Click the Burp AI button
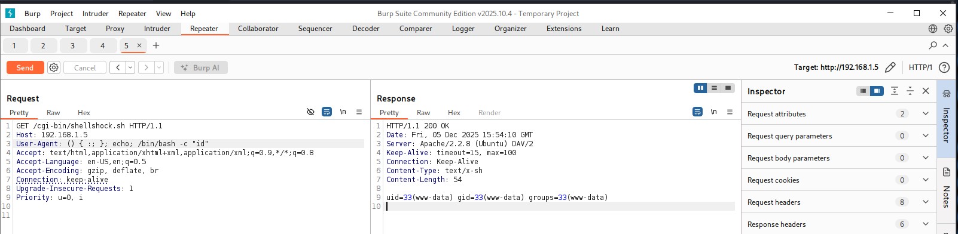Image resolution: width=958 pixels, height=234 pixels. [x=201, y=67]
